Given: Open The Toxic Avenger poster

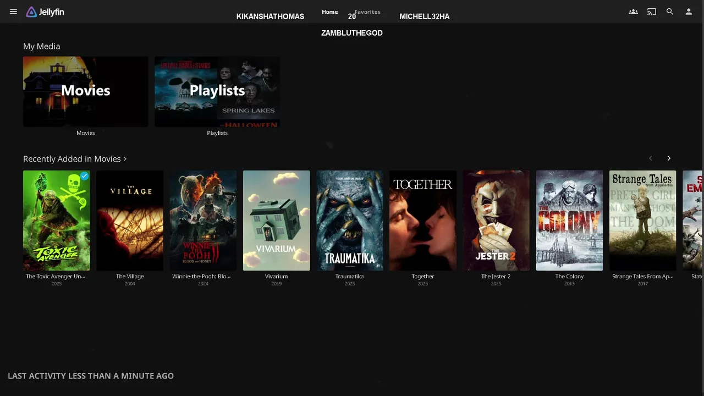Looking at the screenshot, I should 56,221.
